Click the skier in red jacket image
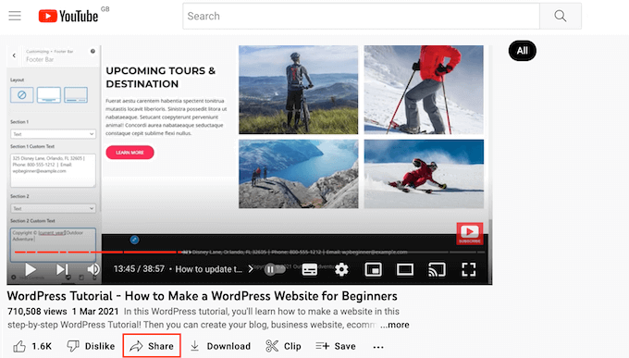629x358 pixels. 424,90
